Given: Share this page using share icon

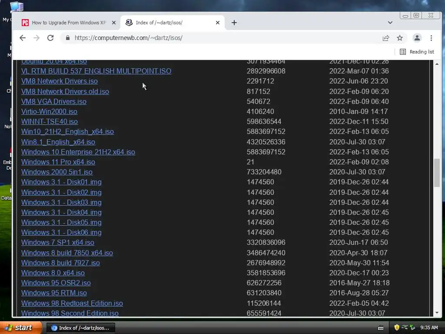Looking at the screenshot, I should point(386,38).
